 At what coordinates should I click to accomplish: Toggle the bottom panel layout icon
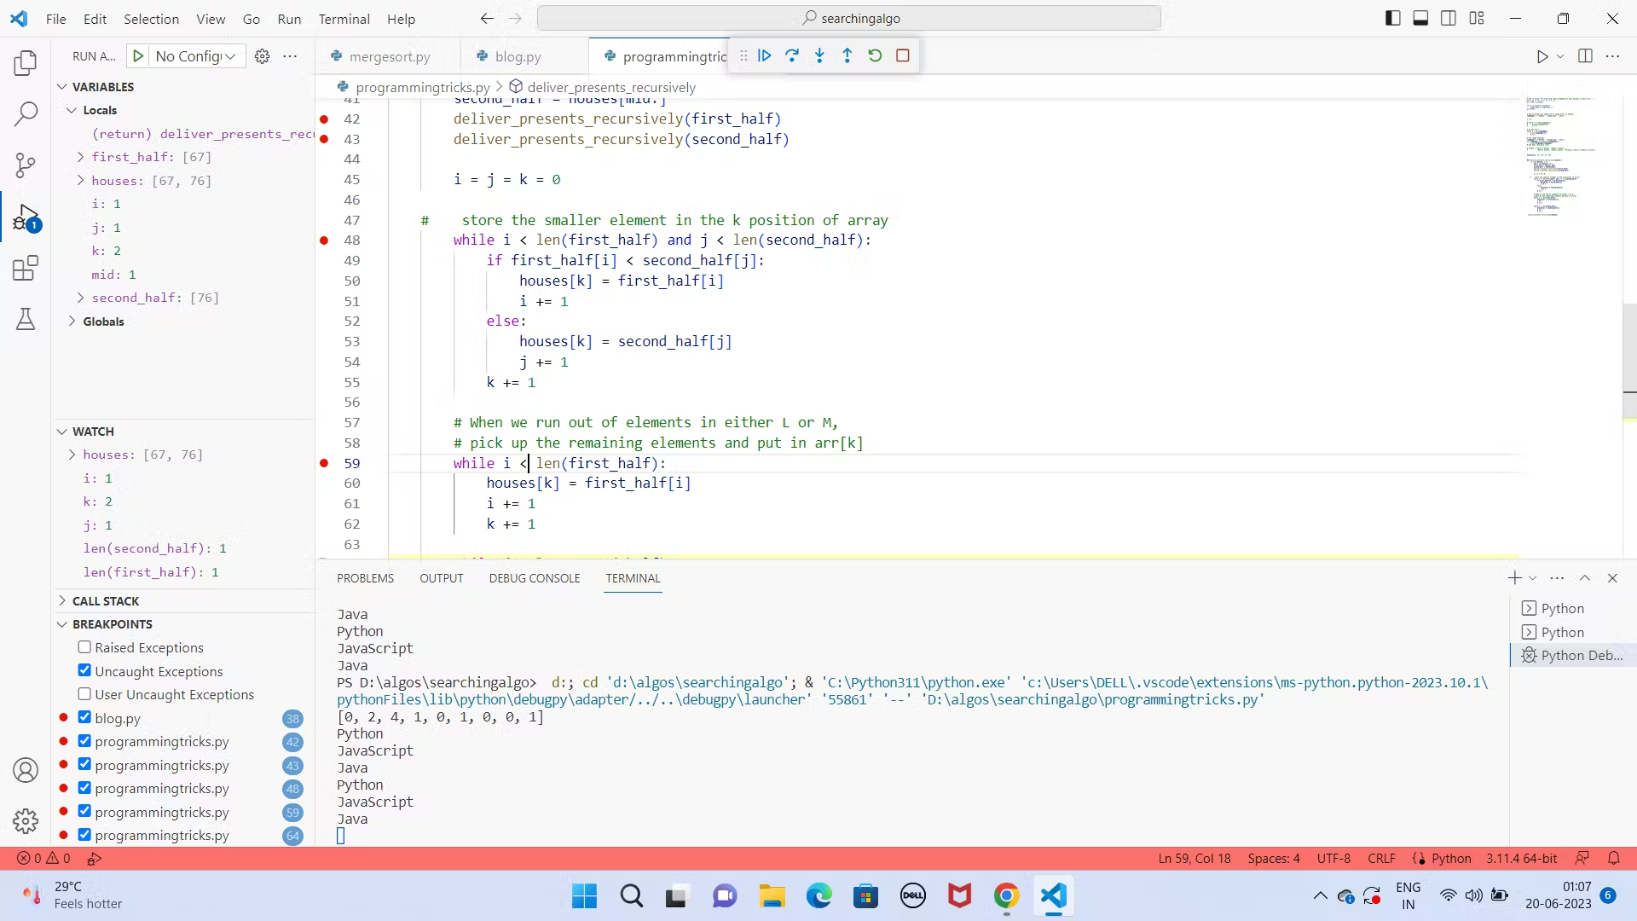(x=1420, y=18)
